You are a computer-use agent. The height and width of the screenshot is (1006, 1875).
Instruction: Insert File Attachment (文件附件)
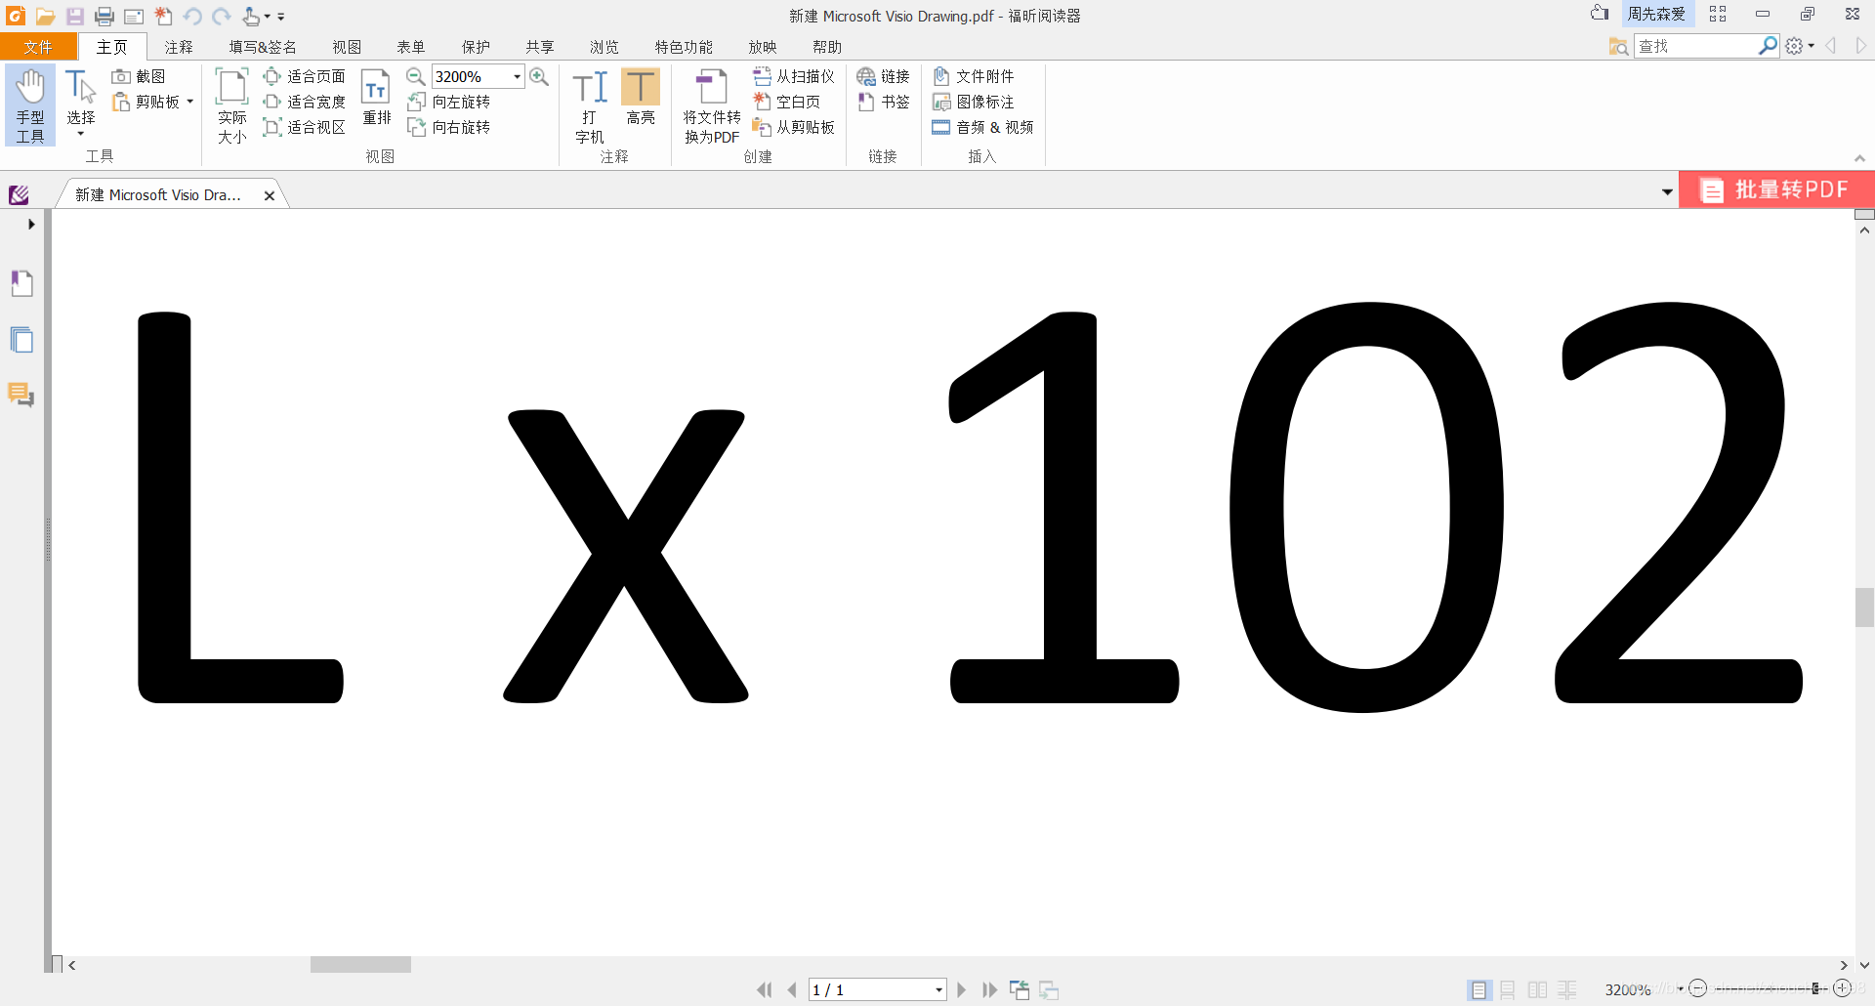pyautogui.click(x=973, y=76)
